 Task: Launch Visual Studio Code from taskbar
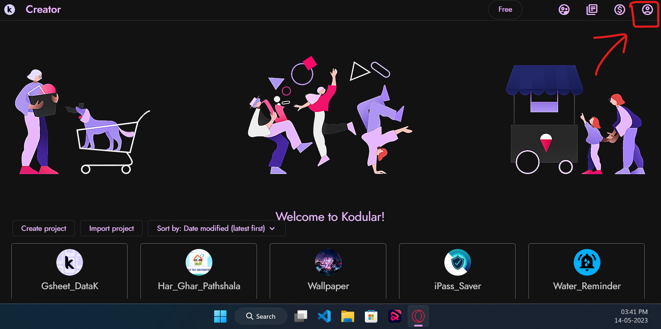tap(324, 316)
